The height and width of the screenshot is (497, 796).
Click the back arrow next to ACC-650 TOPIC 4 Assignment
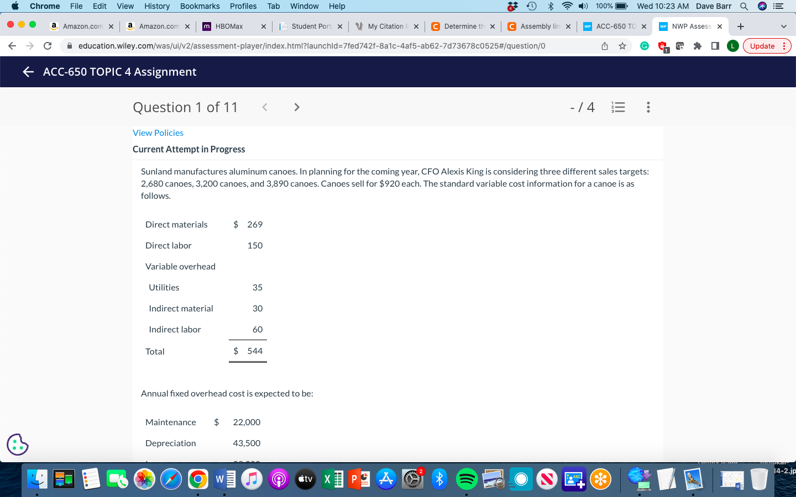28,71
